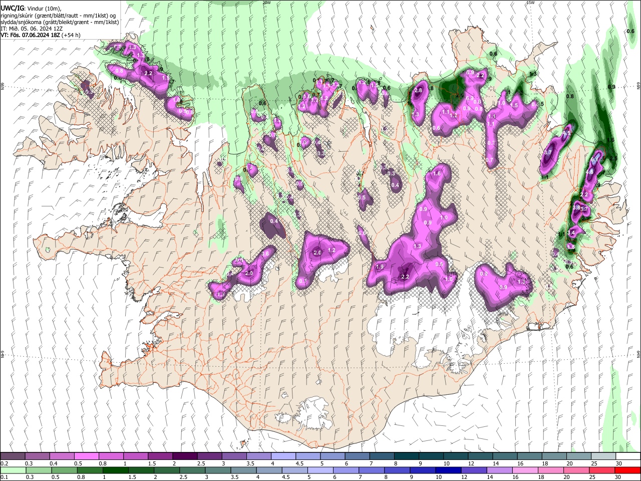Click the '2.8' precipitation value on the north coast
Screen dimensions: 641x481
(419, 90)
